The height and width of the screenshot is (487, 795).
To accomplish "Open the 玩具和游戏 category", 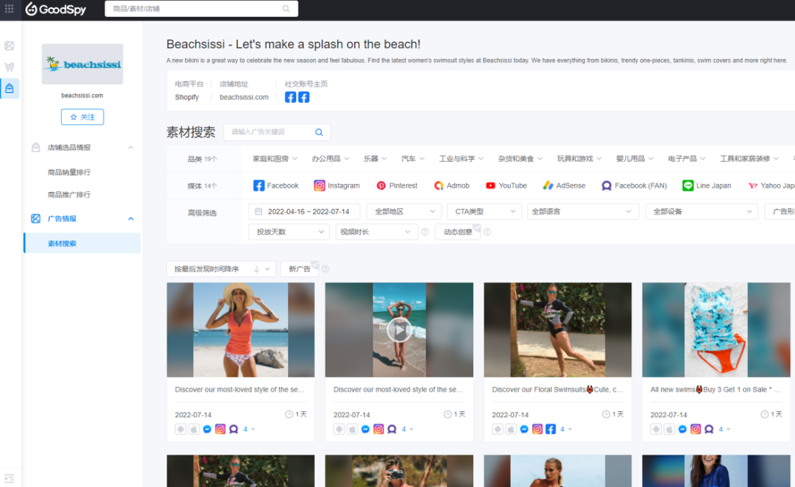I will (x=579, y=159).
